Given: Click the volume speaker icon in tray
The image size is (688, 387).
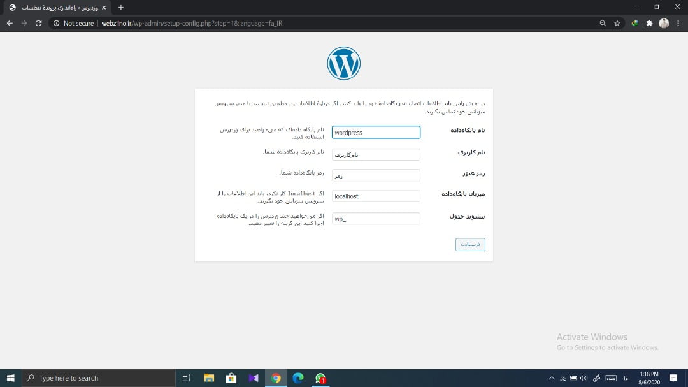Looking at the screenshot, I should point(584,378).
